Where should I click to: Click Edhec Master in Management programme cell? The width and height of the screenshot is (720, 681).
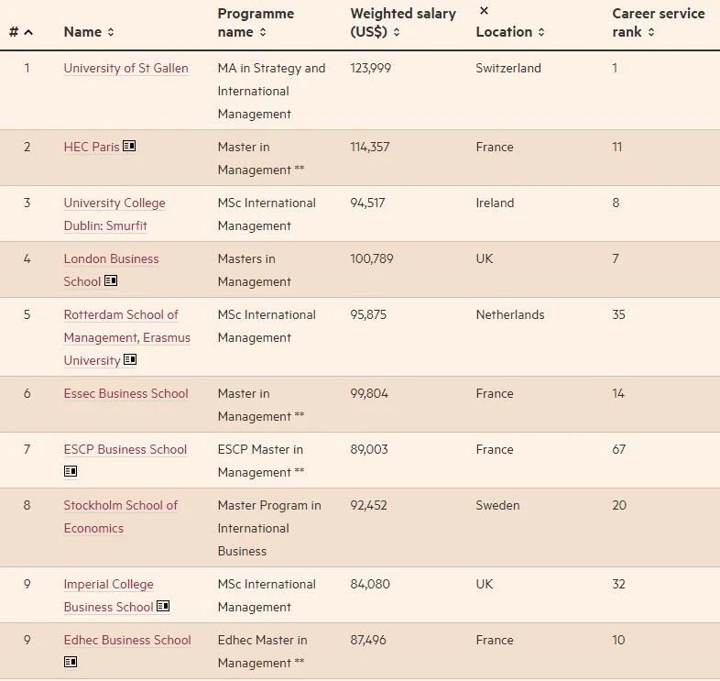pyautogui.click(x=263, y=652)
